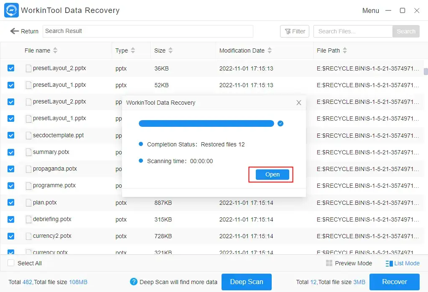Select file name debriefing.potx
Viewport: 428px width, 292px height.
coord(52,219)
